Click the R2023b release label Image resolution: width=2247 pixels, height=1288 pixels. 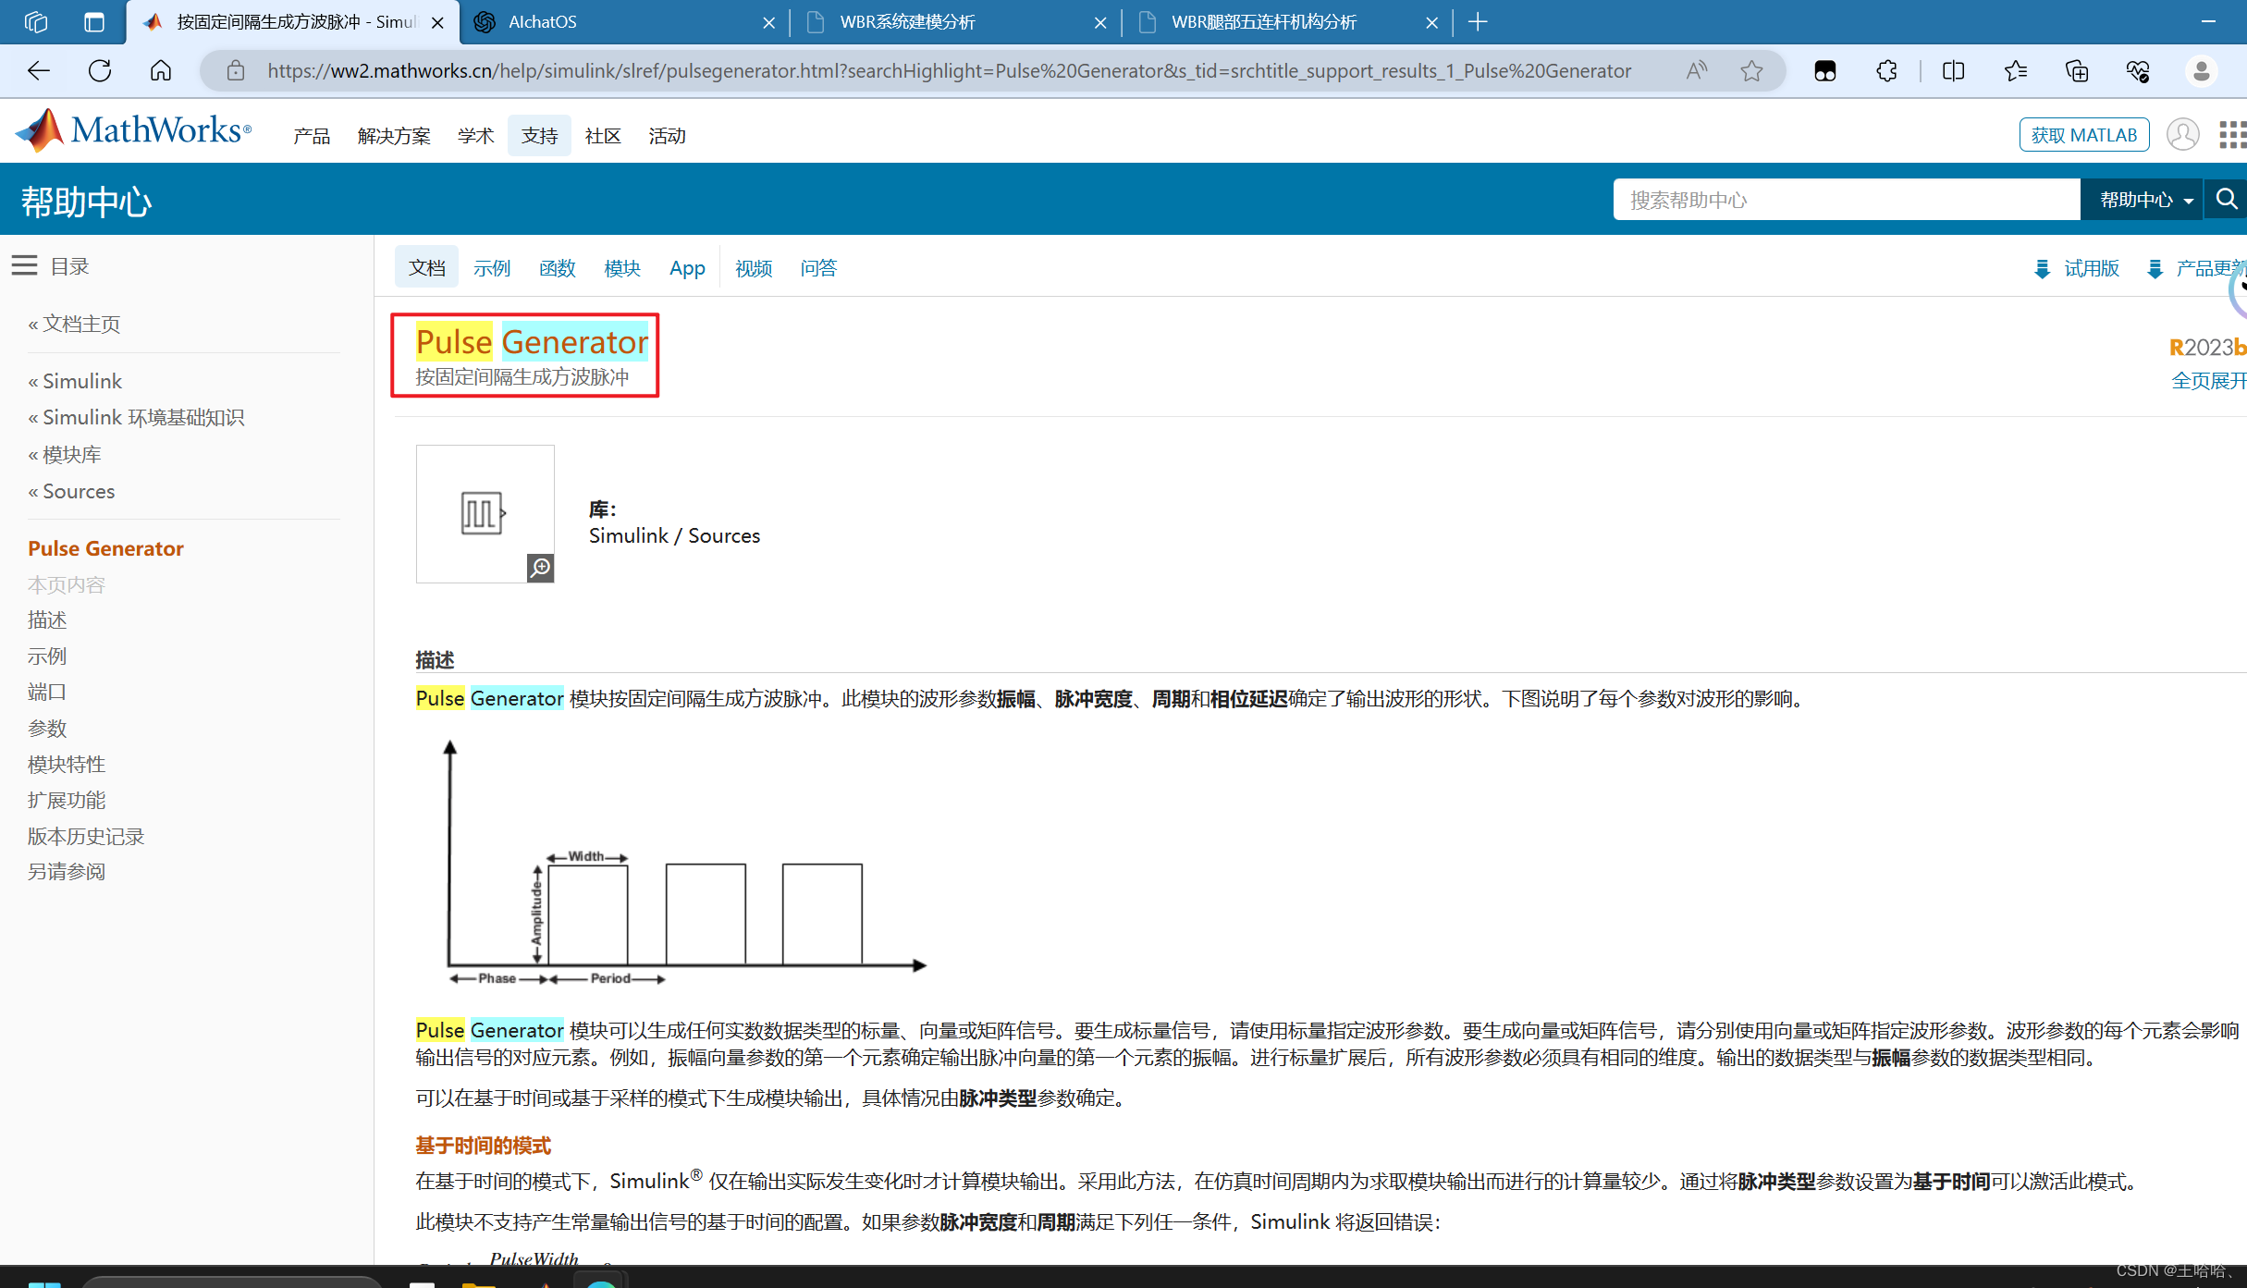coord(2208,347)
